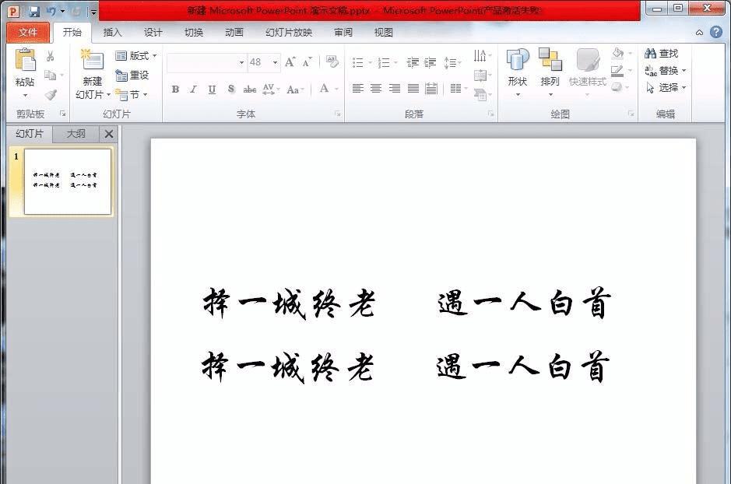The image size is (731, 484).
Task: Clear all formatting icon
Action: point(332,61)
